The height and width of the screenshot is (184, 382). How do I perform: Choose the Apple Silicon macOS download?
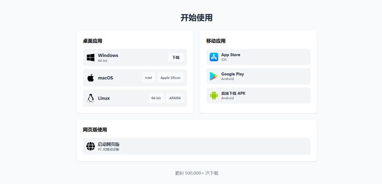pos(170,78)
